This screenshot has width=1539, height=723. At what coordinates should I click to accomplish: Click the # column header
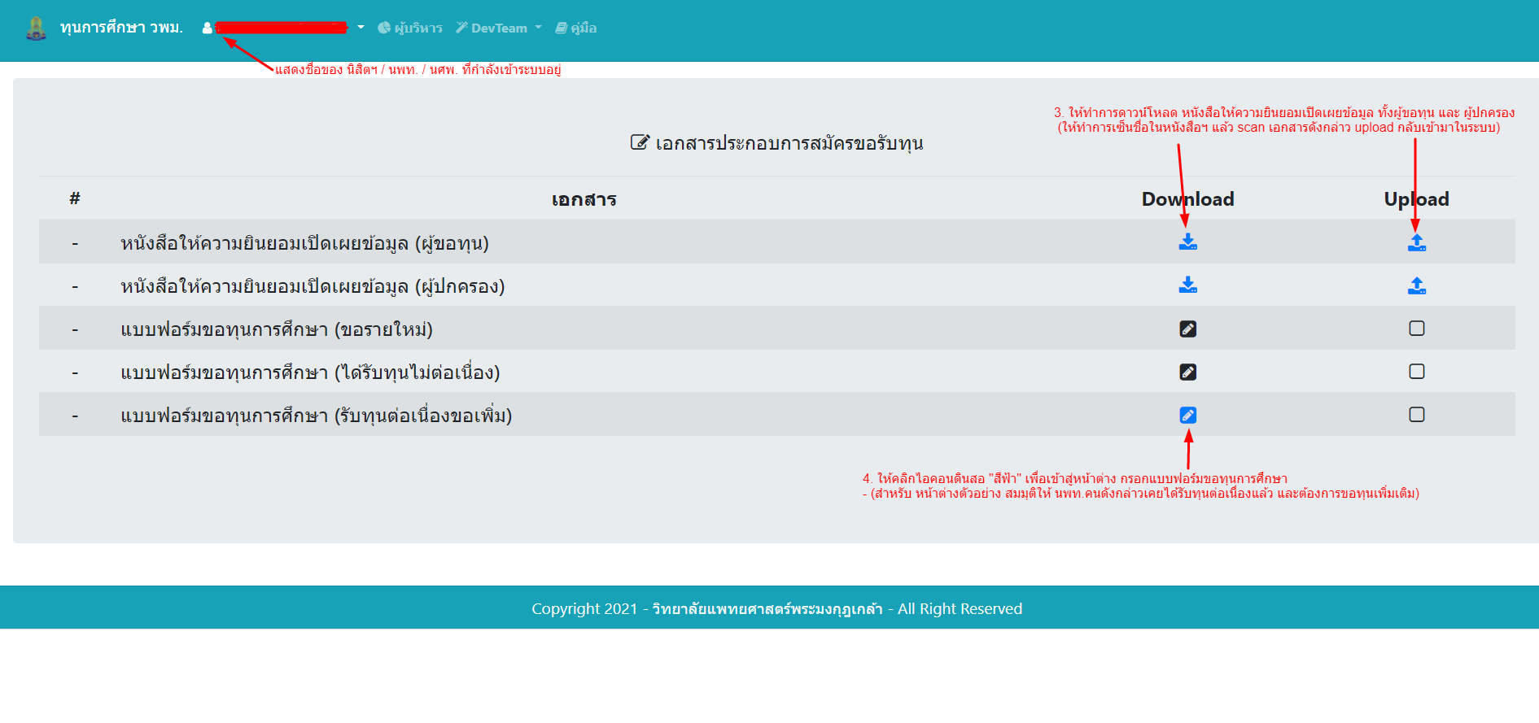point(75,198)
